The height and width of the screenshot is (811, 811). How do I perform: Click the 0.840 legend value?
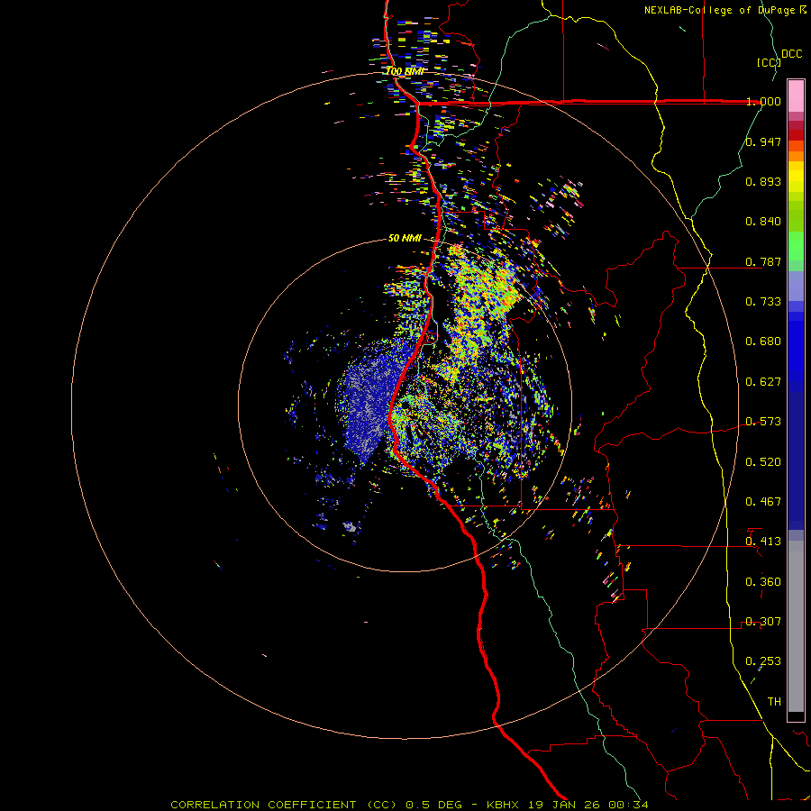tap(763, 222)
